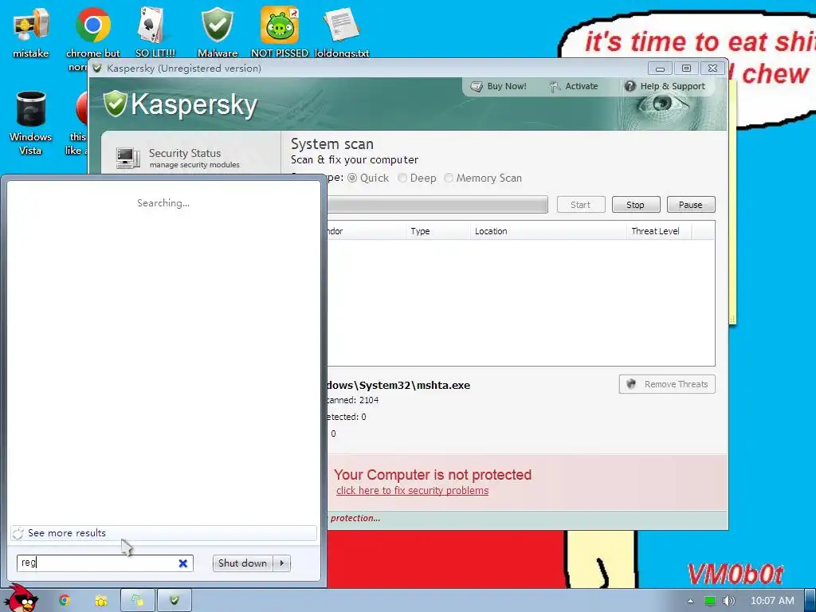The height and width of the screenshot is (612, 816).
Task: Show hidden system tray icons
Action: click(x=690, y=601)
